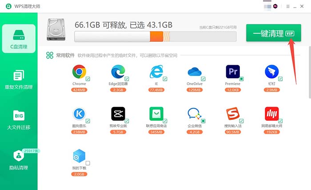This screenshot has height=190, width=311.
Task: Uncheck the IE checkbox
Action: click(165, 79)
